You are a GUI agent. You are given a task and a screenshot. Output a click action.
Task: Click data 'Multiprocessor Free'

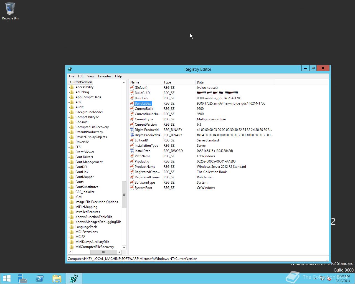click(x=211, y=119)
